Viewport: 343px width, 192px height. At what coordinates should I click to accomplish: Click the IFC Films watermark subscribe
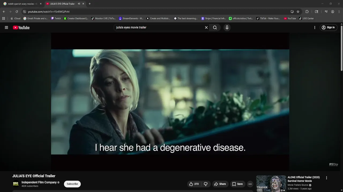[x=334, y=165]
